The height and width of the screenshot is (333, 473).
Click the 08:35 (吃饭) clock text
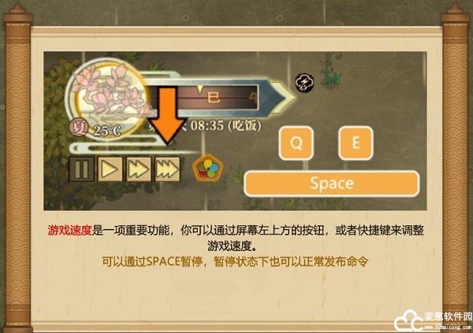tap(225, 125)
